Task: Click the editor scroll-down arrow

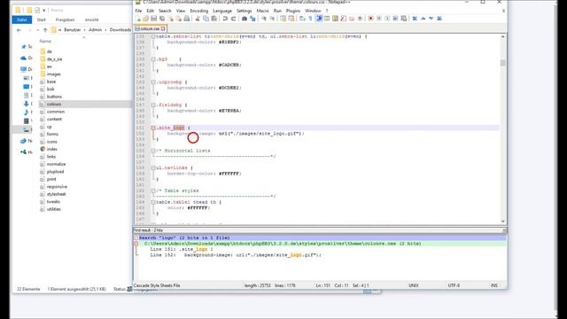Action: tap(502, 222)
